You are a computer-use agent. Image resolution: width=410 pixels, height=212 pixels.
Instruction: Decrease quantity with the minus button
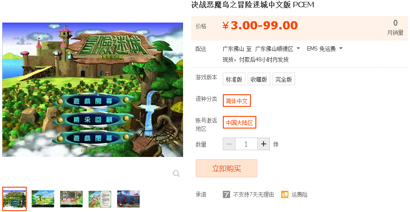[x=229, y=144]
